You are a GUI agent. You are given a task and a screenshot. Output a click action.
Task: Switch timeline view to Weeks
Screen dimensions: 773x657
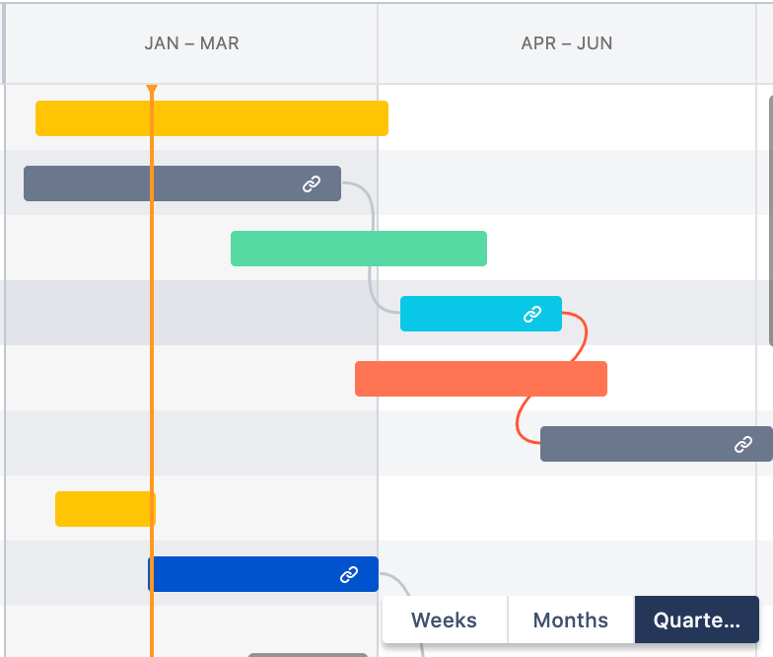[x=445, y=620]
